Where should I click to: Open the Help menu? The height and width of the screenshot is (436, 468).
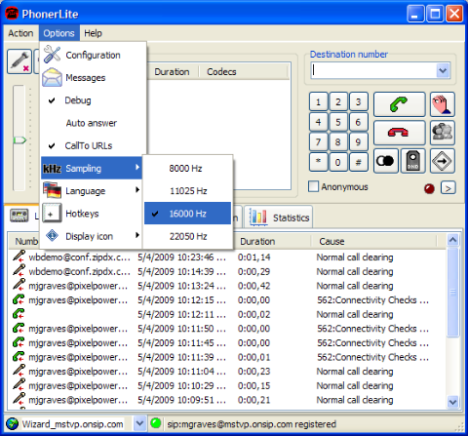coord(93,33)
